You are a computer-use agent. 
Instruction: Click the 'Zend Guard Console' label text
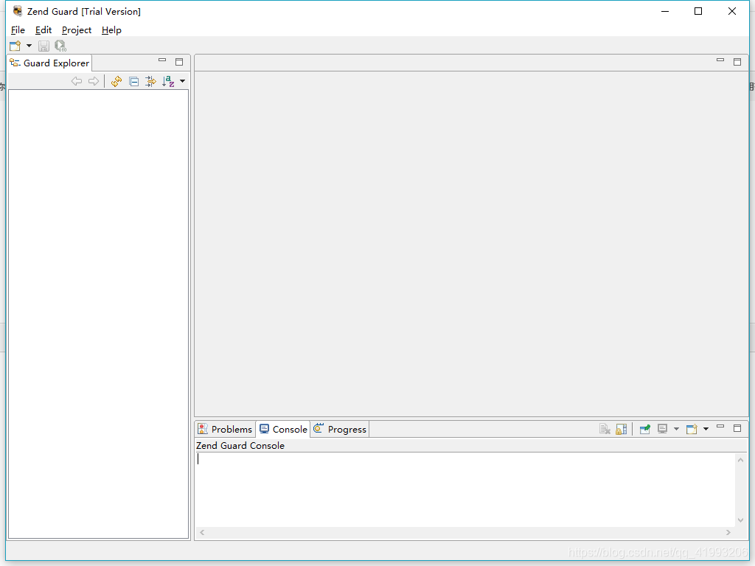240,446
